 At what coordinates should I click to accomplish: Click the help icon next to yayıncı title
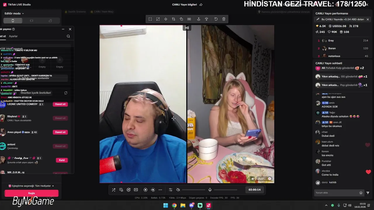click(13, 29)
